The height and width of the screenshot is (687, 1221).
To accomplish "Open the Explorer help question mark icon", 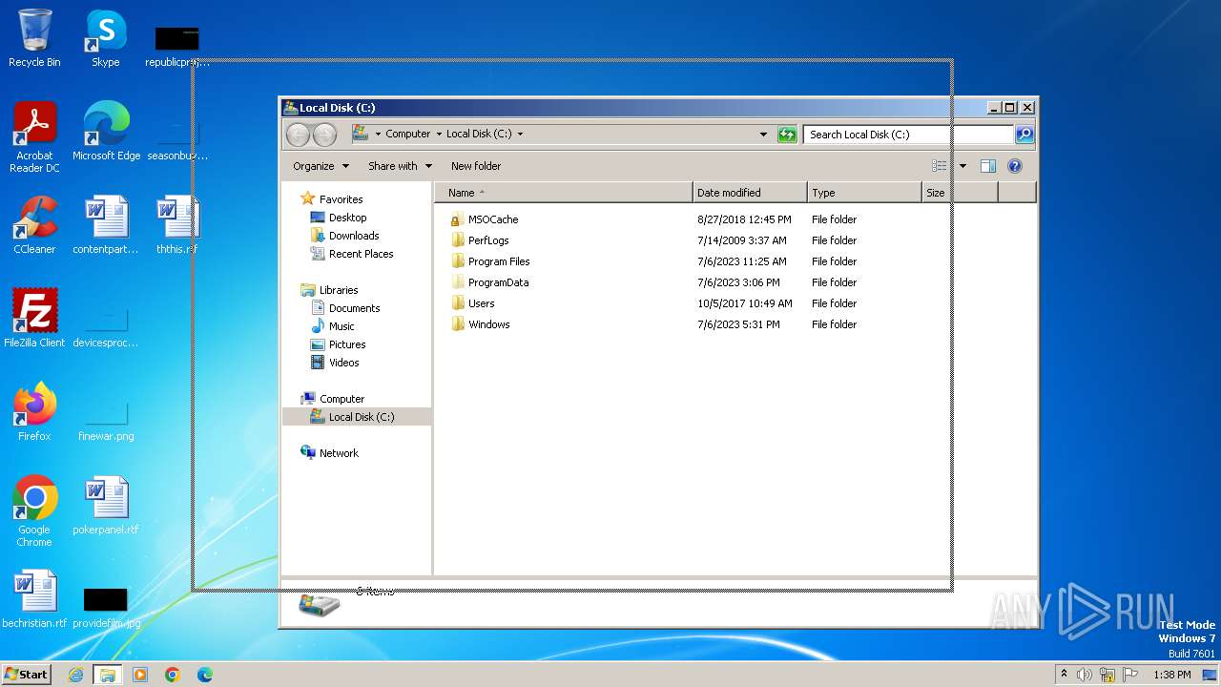I will [1015, 166].
